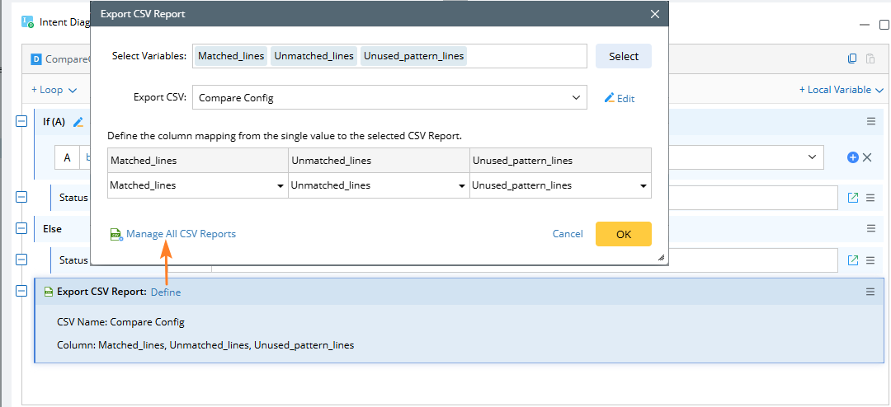Viewport: 891px width, 407px height.
Task: Click the yellow OK button
Action: point(623,234)
